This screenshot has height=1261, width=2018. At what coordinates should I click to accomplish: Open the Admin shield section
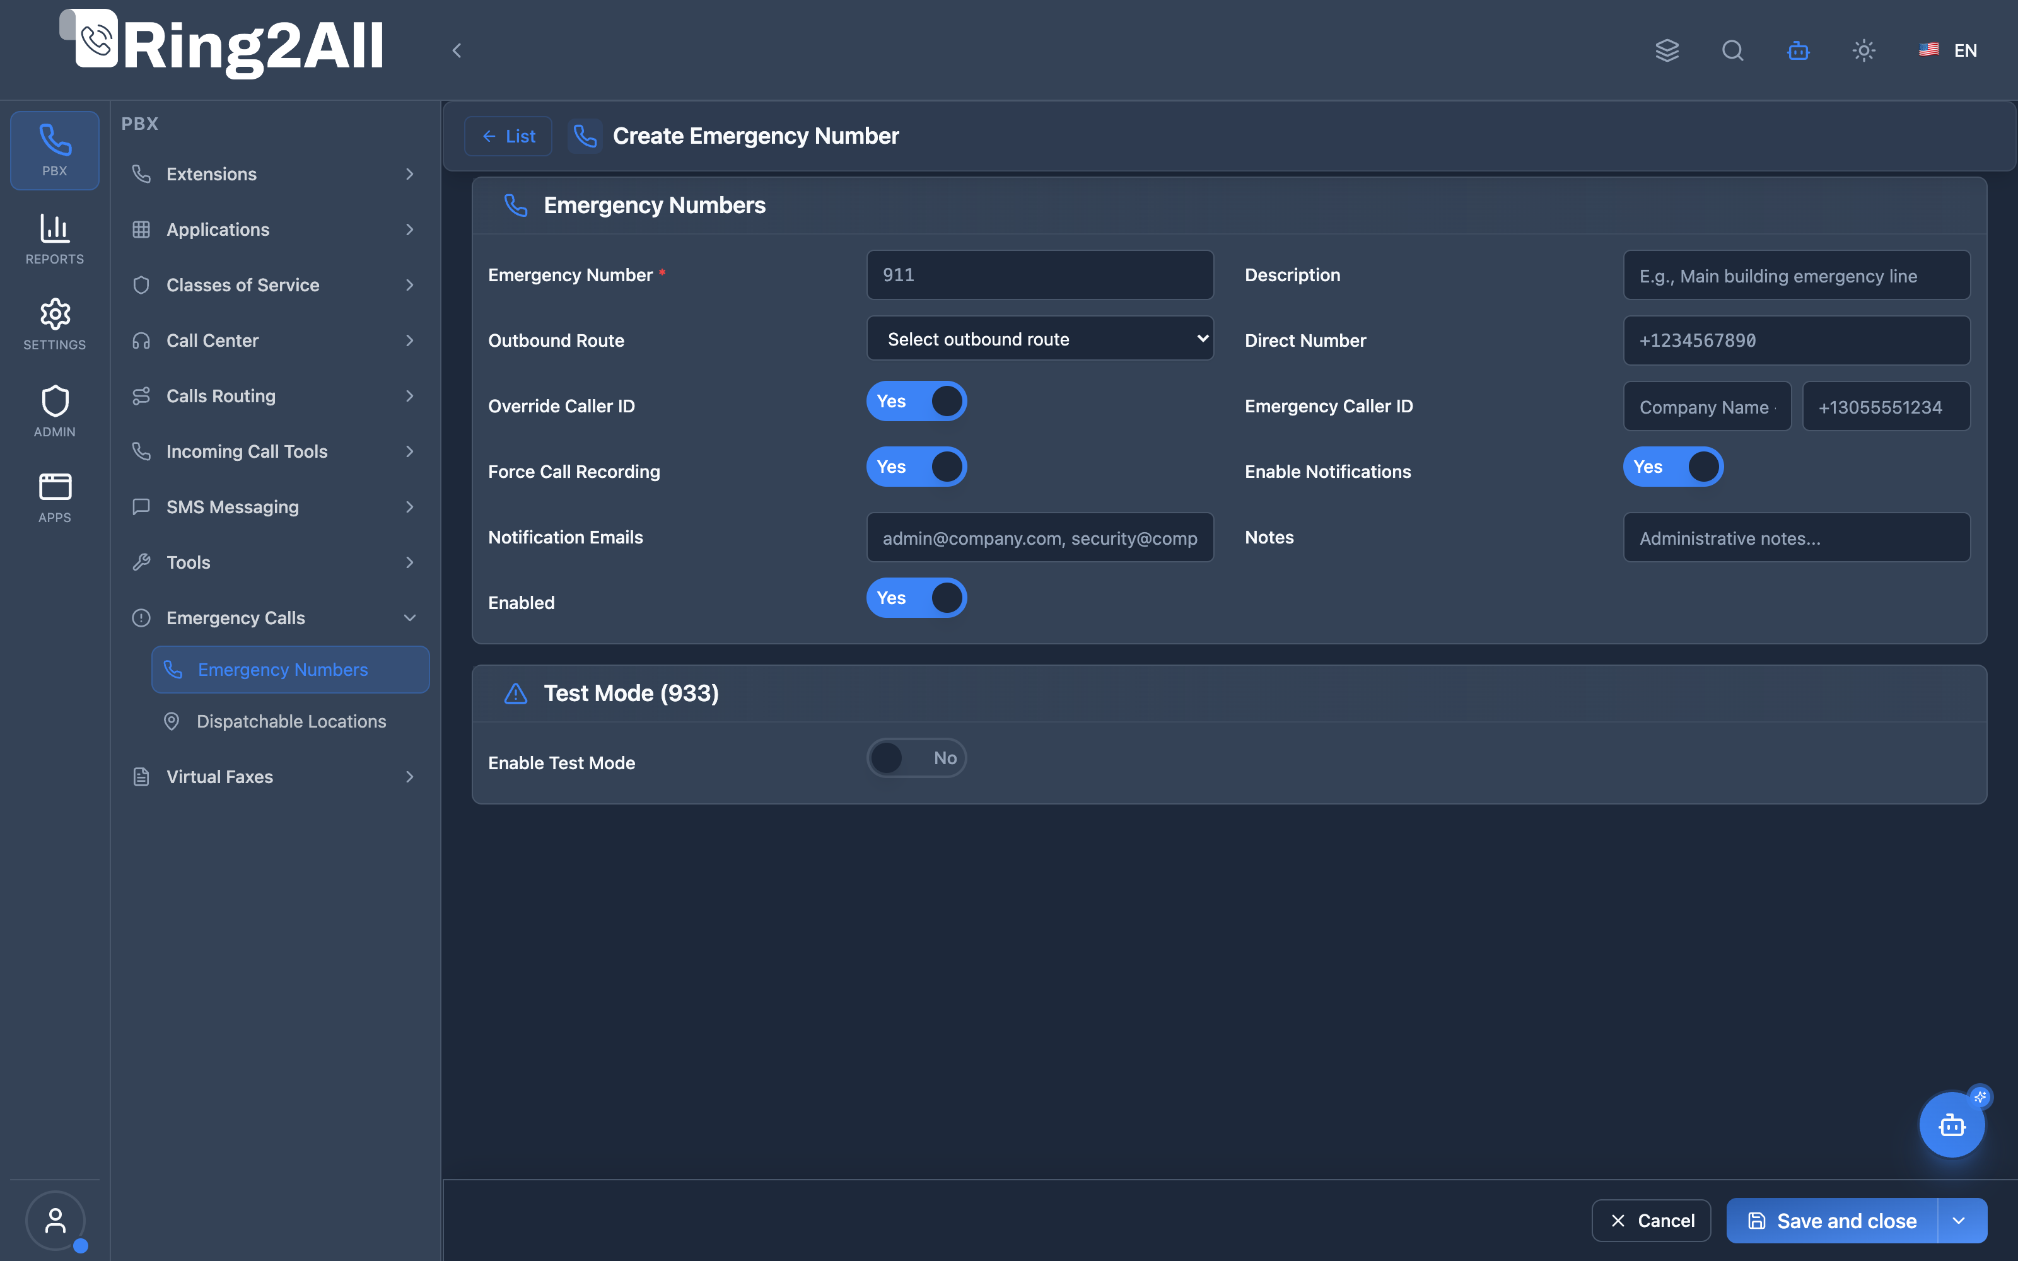(54, 411)
